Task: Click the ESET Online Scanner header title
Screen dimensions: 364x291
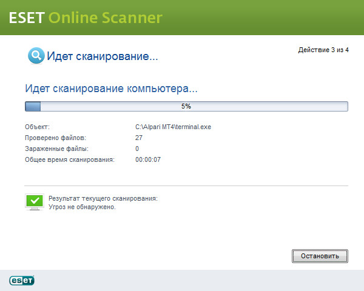Action: pyautogui.click(x=86, y=18)
